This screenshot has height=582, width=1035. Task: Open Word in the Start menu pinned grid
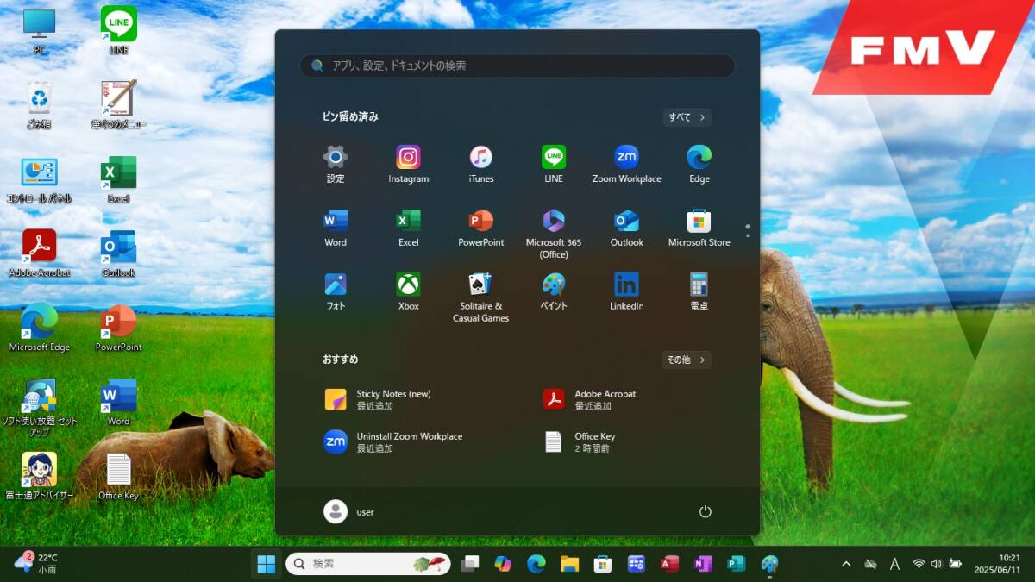click(336, 228)
